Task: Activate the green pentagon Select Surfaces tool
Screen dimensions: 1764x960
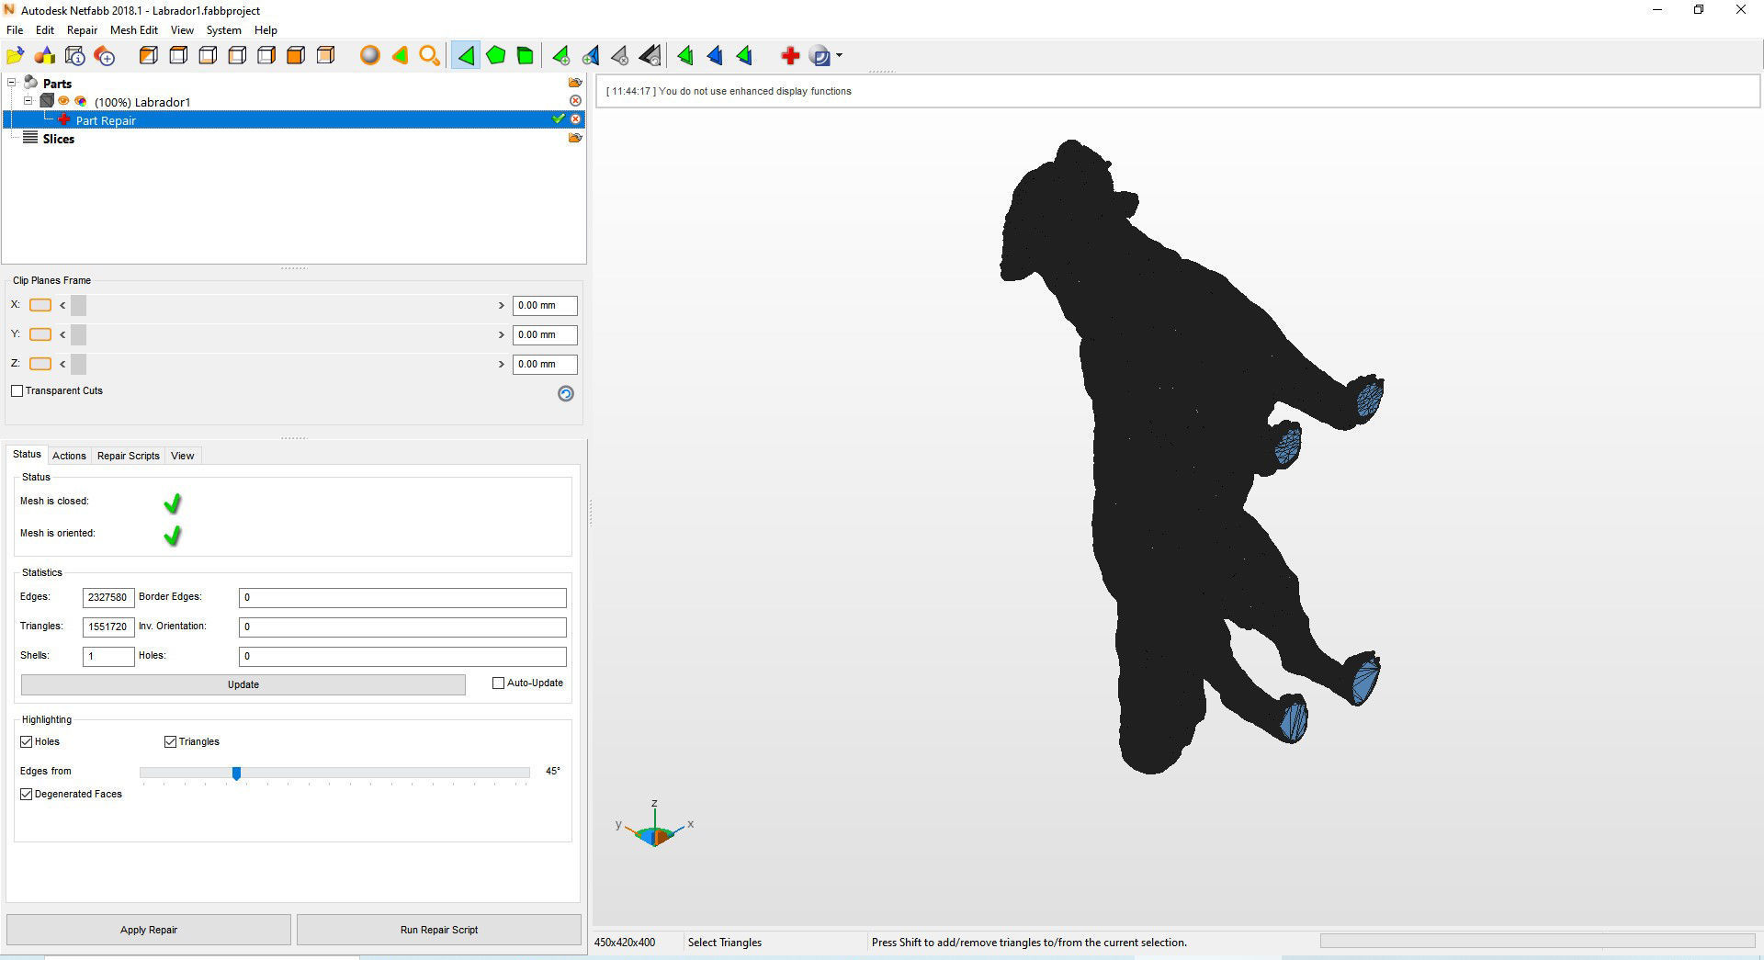Action: [x=496, y=56]
